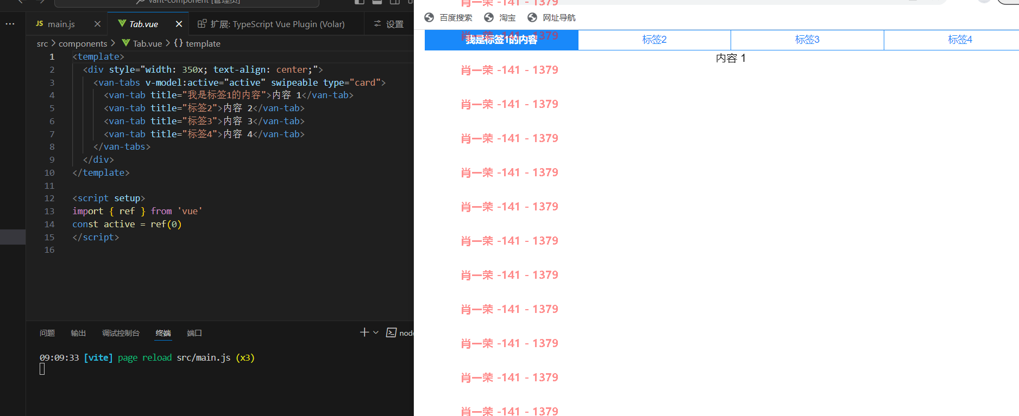Switch to the 问题 problems panel

pyautogui.click(x=47, y=333)
